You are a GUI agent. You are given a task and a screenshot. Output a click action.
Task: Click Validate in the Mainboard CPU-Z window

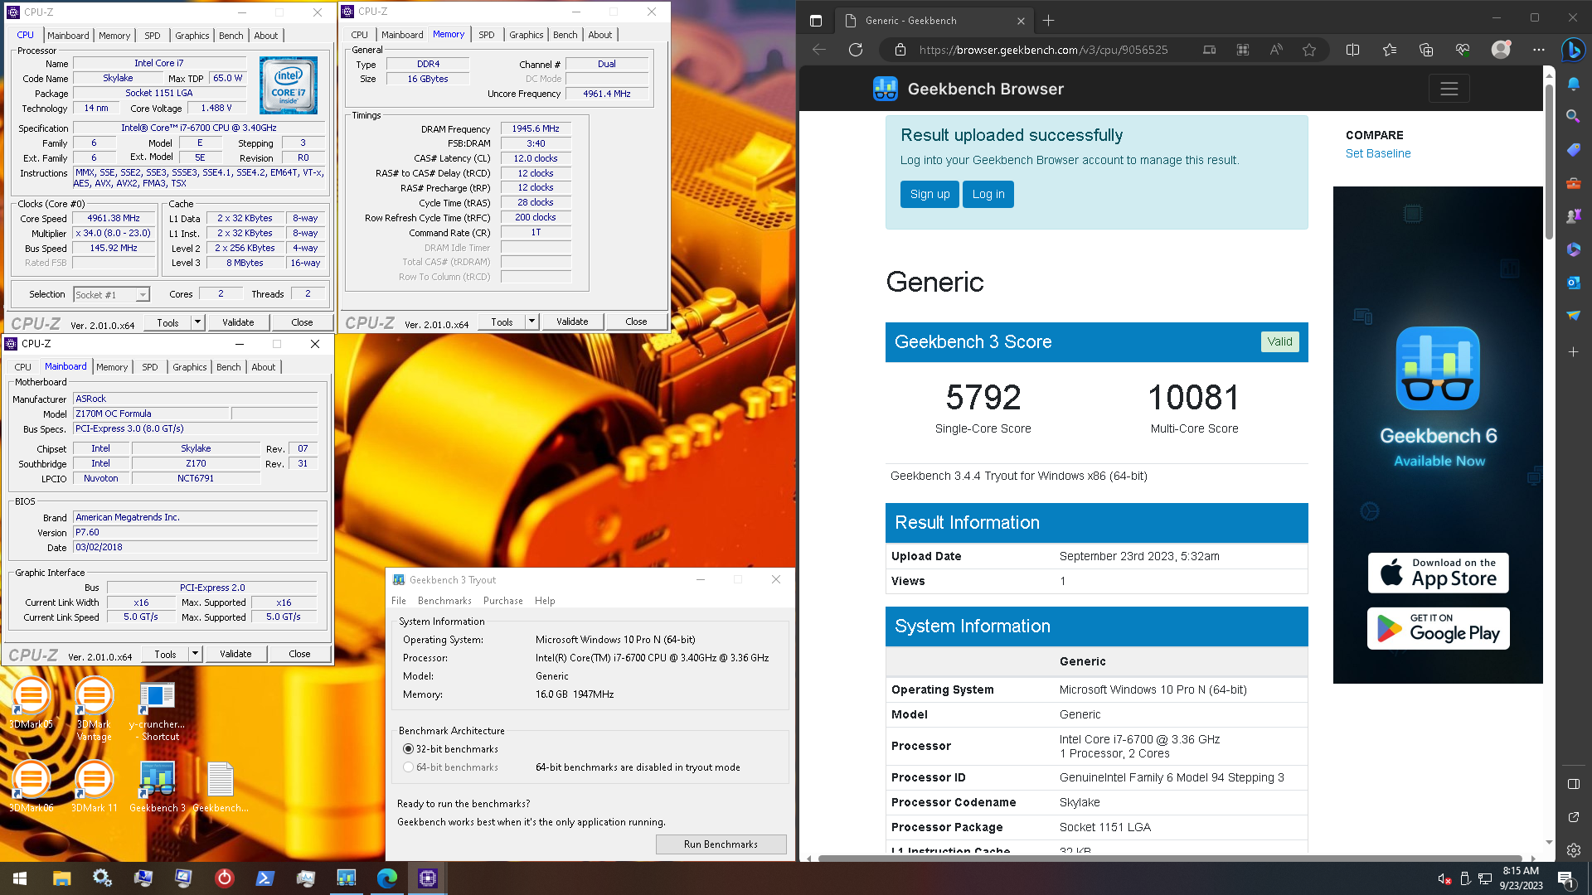235,654
